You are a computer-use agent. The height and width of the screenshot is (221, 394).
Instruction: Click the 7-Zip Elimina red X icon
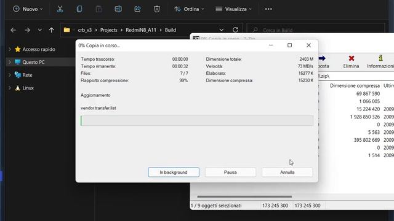point(352,58)
